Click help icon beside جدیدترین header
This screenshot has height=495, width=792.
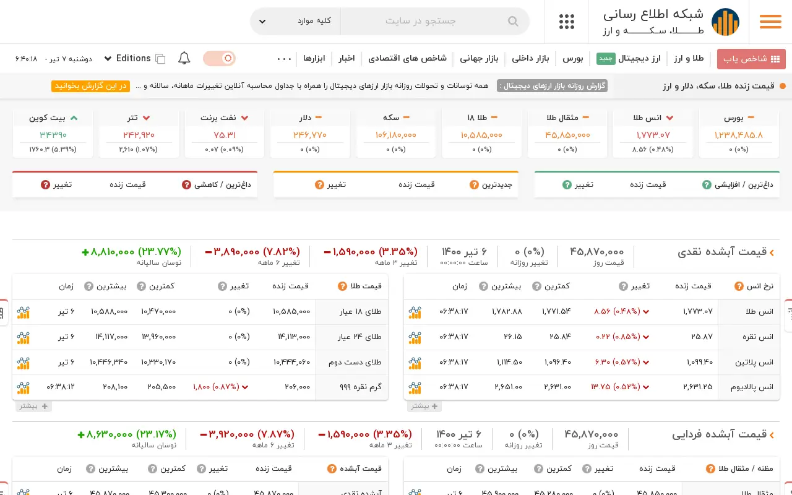point(474,184)
